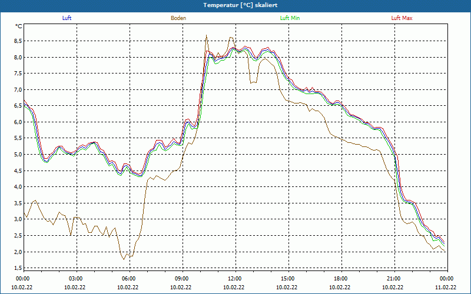Select the 18:00 time axis marker
The image size is (471, 294).
point(341,279)
